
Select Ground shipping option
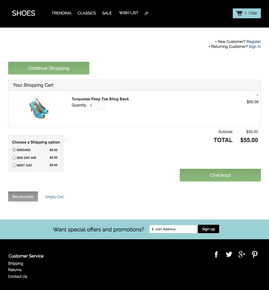pos(14,150)
